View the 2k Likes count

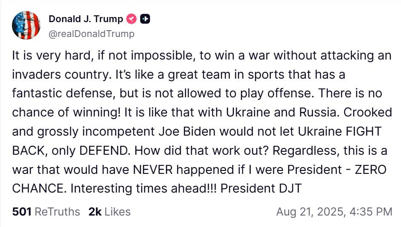(95, 212)
